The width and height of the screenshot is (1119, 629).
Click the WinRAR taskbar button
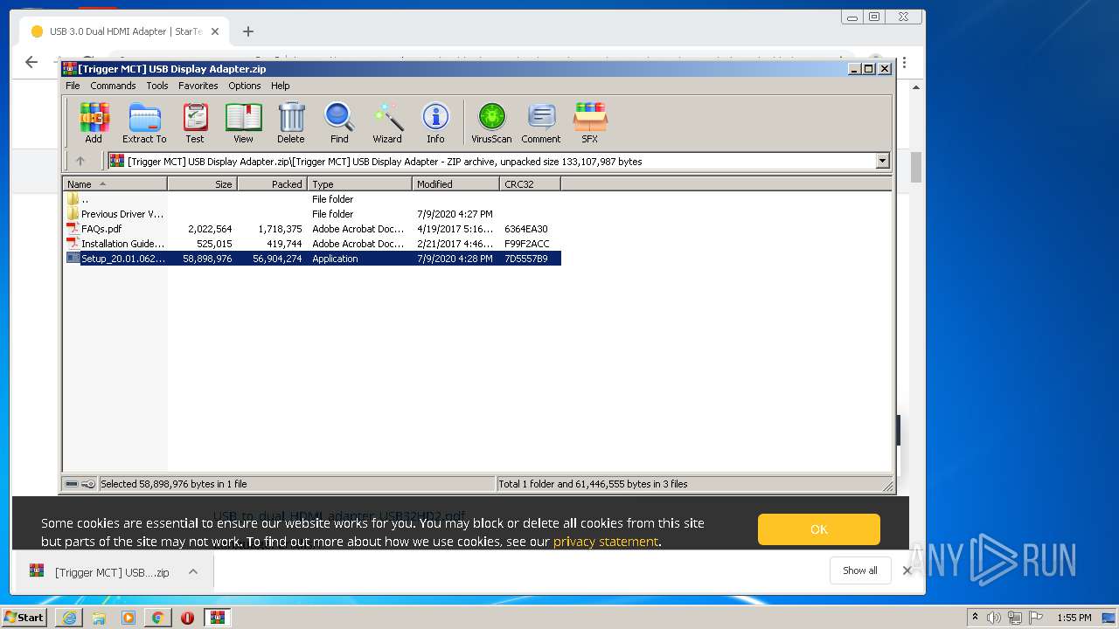pyautogui.click(x=218, y=618)
